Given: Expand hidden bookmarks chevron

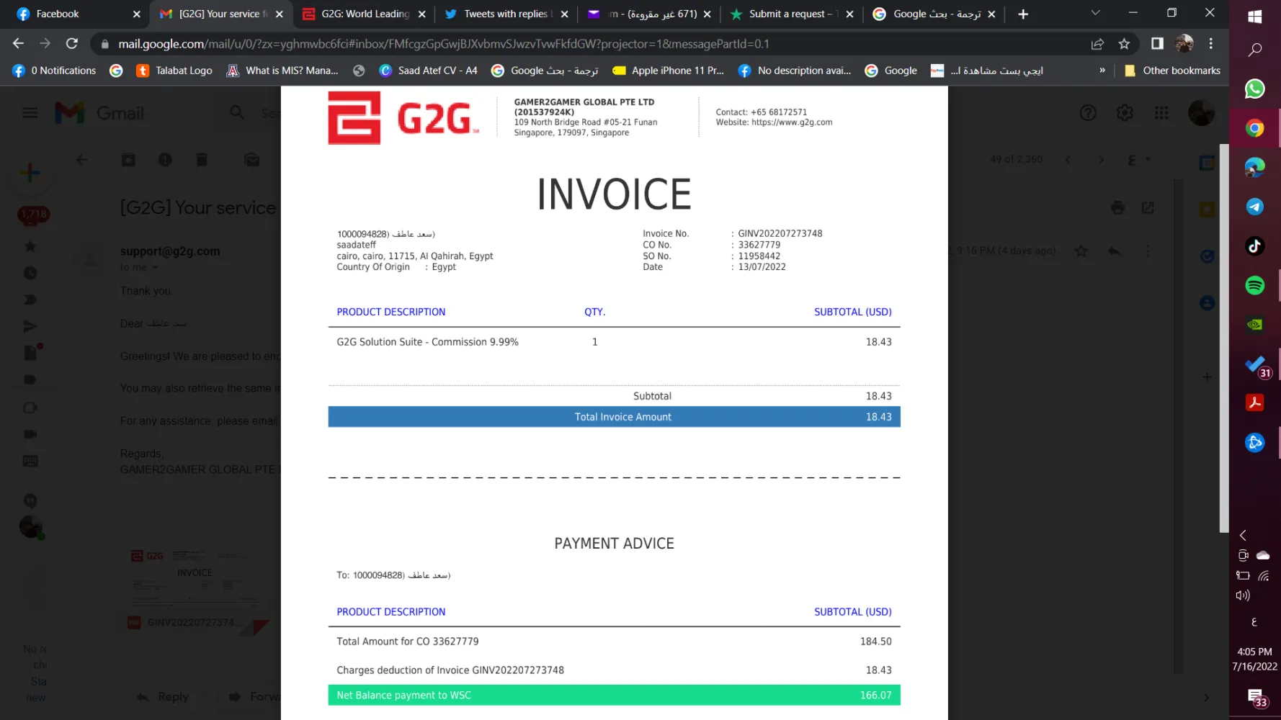Looking at the screenshot, I should click(x=1102, y=71).
